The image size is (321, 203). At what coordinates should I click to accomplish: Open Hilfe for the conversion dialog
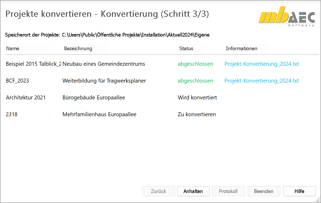tap(299, 191)
